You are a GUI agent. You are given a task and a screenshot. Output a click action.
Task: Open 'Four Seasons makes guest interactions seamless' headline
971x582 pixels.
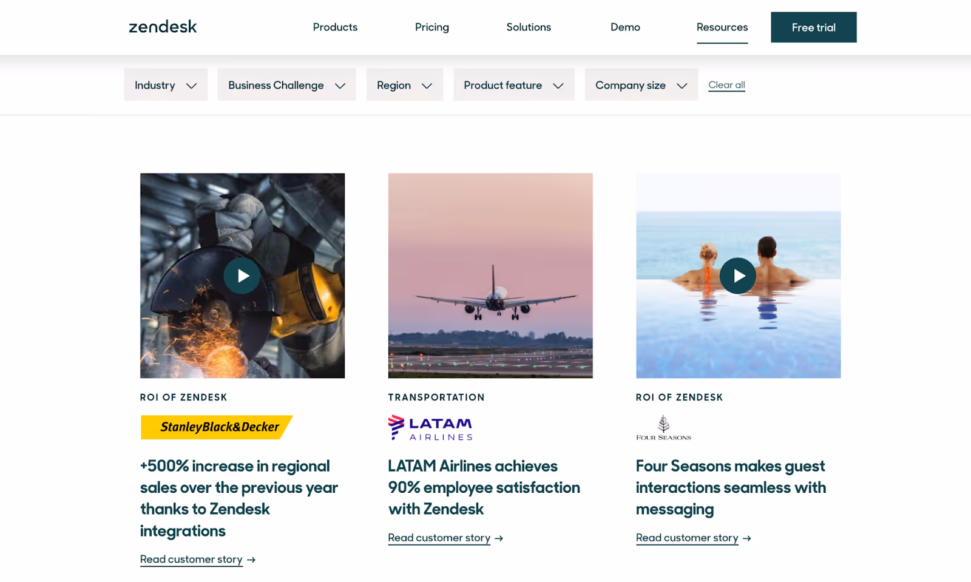click(x=731, y=487)
